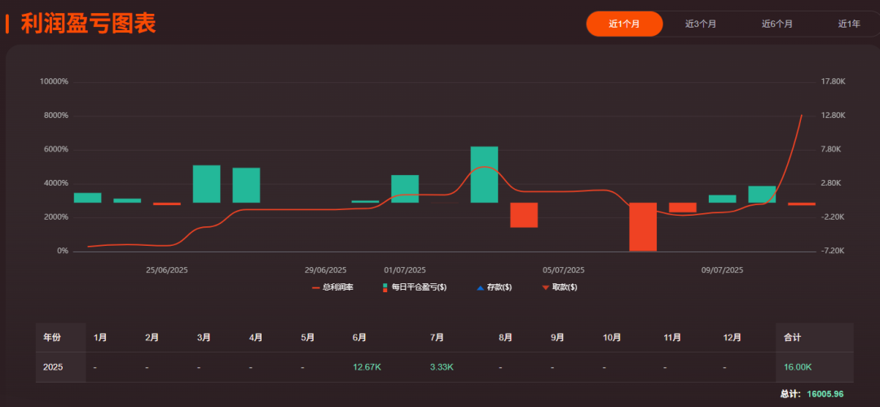Click the 年份 column header

52,337
